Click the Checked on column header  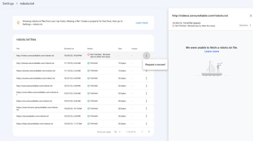(69, 49)
